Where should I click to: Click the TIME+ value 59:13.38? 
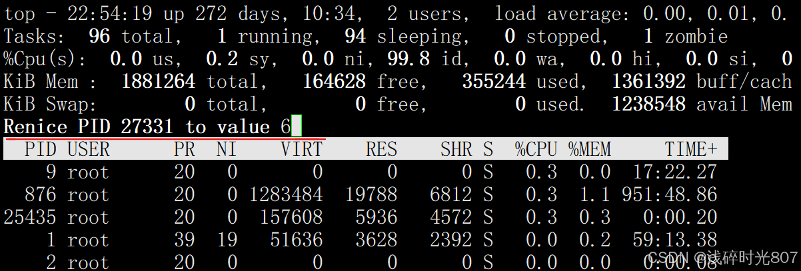[x=675, y=240]
